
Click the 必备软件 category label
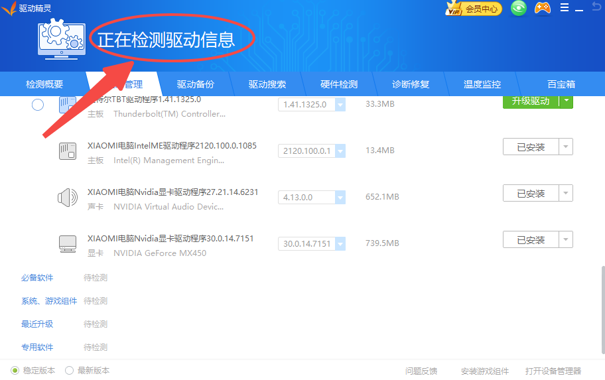coord(37,278)
